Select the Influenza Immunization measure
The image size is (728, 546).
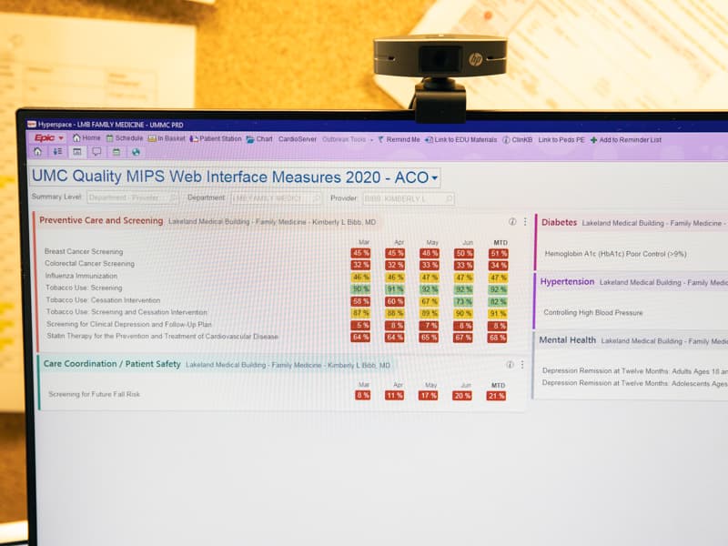click(x=81, y=276)
